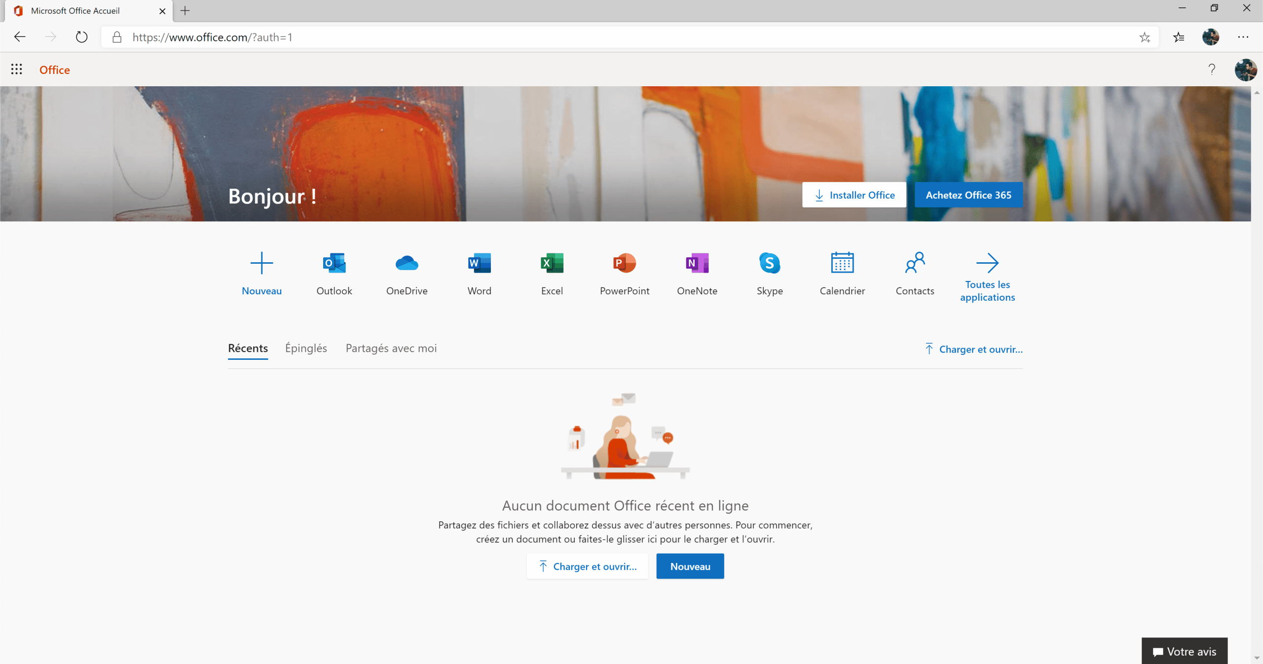Image resolution: width=1263 pixels, height=664 pixels.
Task: Open browser settings ellipsis menu
Action: [1243, 37]
